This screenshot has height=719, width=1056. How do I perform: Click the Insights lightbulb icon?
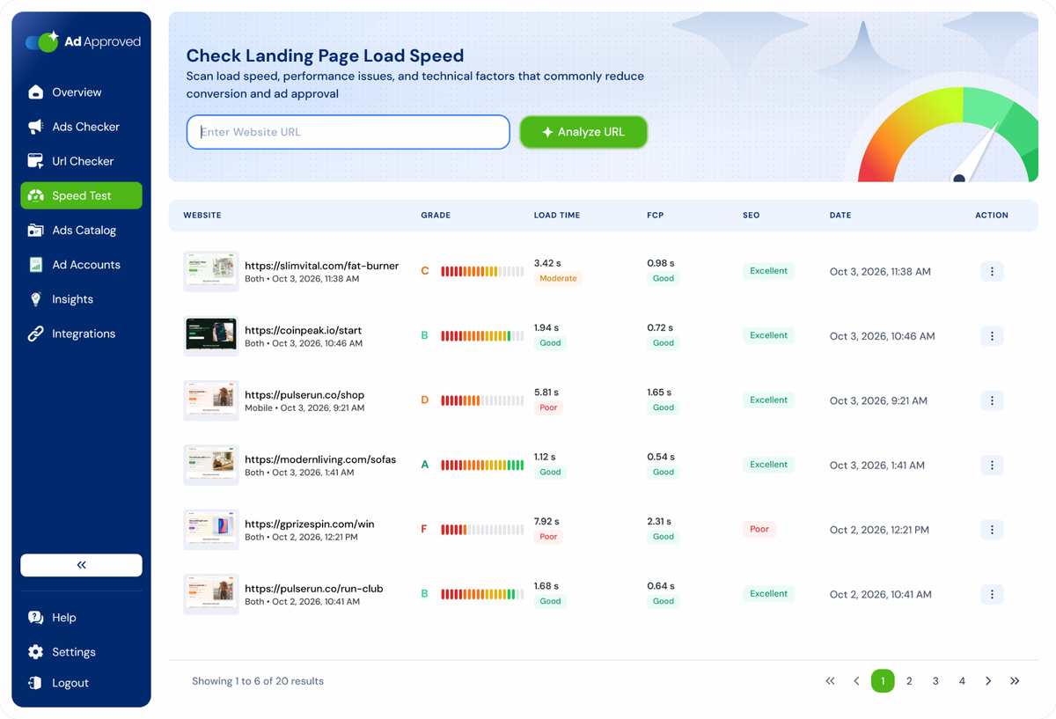point(36,299)
